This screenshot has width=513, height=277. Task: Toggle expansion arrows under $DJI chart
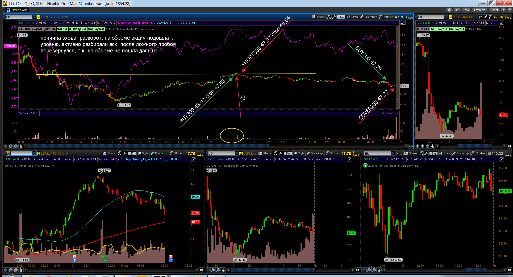pos(510,270)
